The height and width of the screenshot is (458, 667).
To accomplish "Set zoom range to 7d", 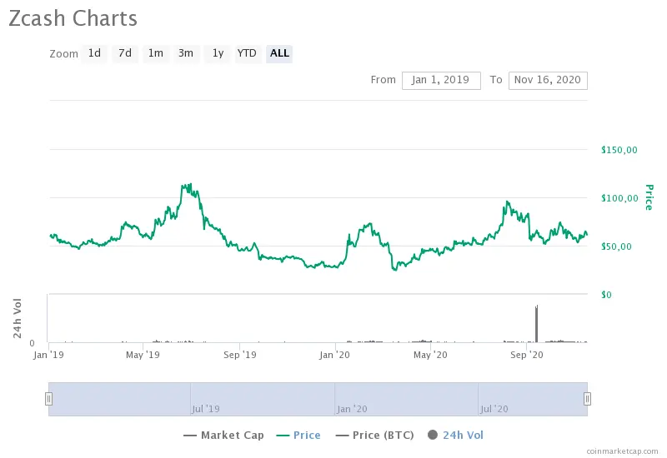I will coord(125,53).
